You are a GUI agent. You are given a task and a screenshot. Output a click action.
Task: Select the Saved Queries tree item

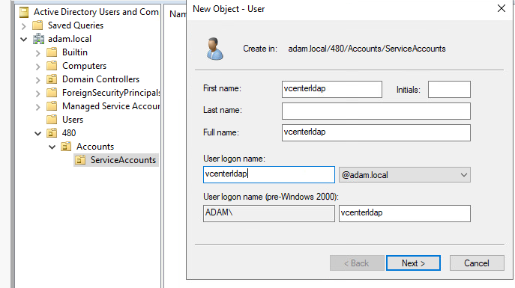pos(76,25)
